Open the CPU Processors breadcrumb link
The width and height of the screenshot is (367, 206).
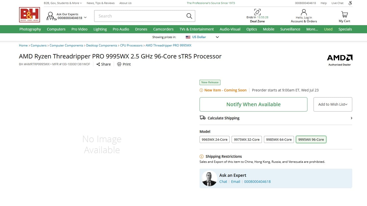pos(131,45)
